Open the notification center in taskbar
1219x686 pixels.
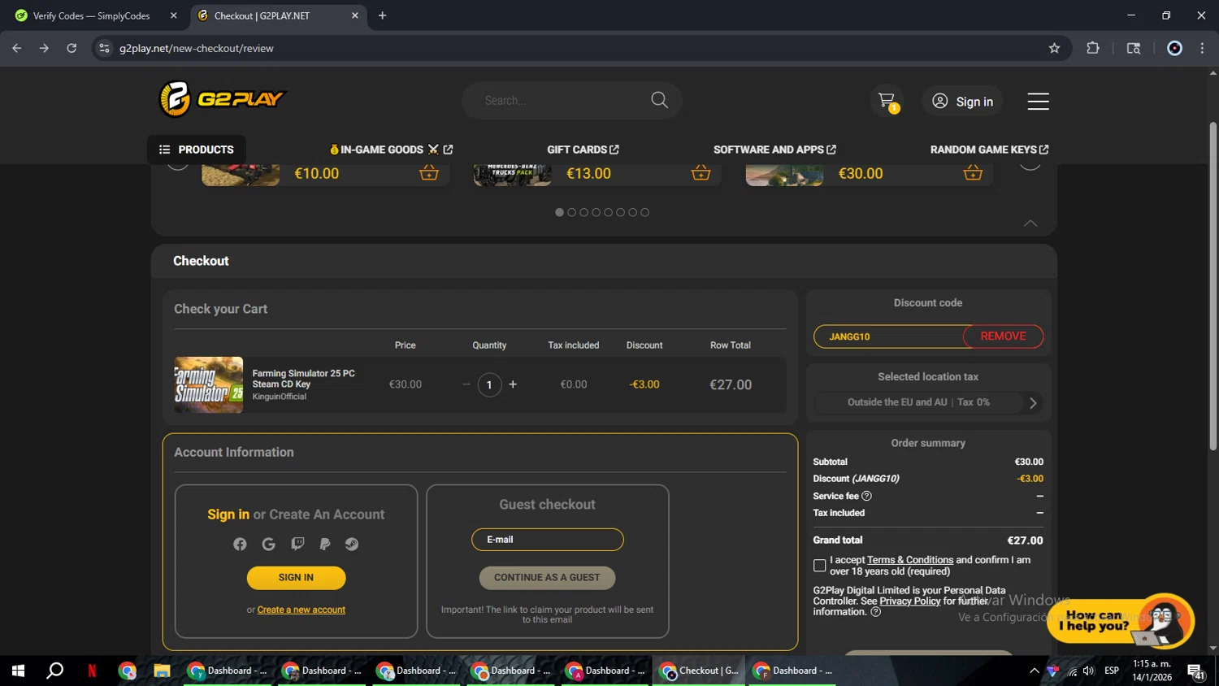(x=1196, y=671)
